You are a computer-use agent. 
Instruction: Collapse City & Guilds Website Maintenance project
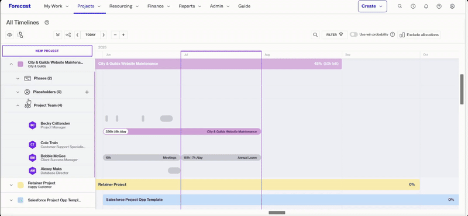pyautogui.click(x=11, y=64)
